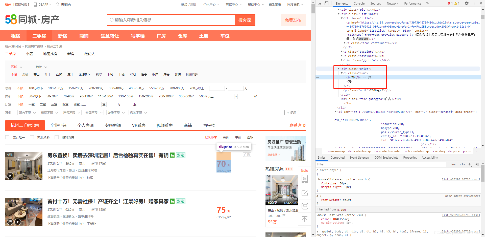Switch to the Network tab
The height and width of the screenshot is (237, 485).
tap(392, 4)
